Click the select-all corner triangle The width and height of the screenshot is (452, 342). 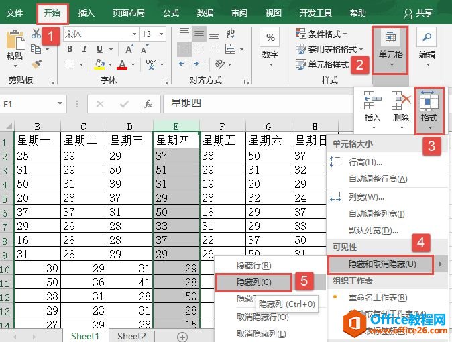(8, 126)
